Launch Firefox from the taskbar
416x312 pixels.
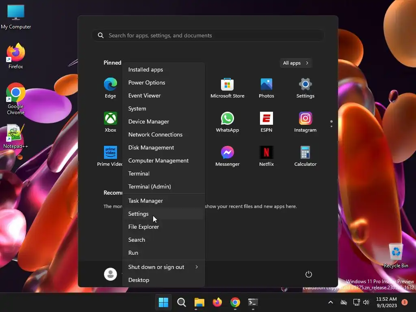[217, 302]
